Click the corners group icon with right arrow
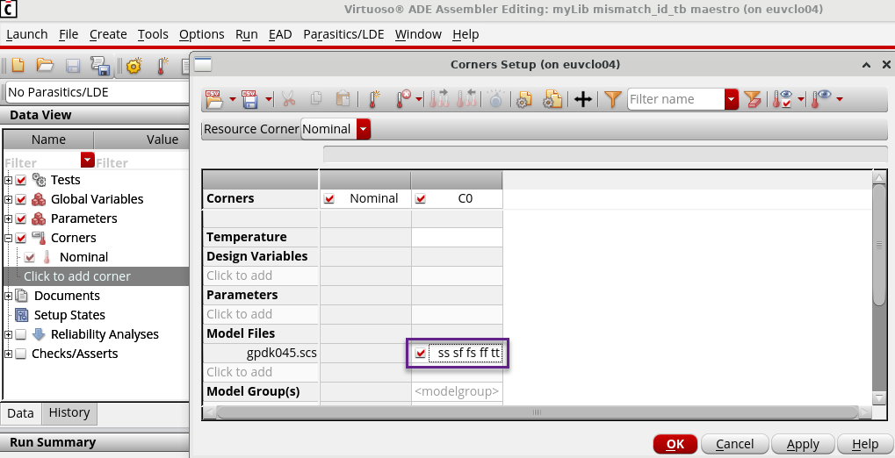The width and height of the screenshot is (895, 458). coord(439,99)
